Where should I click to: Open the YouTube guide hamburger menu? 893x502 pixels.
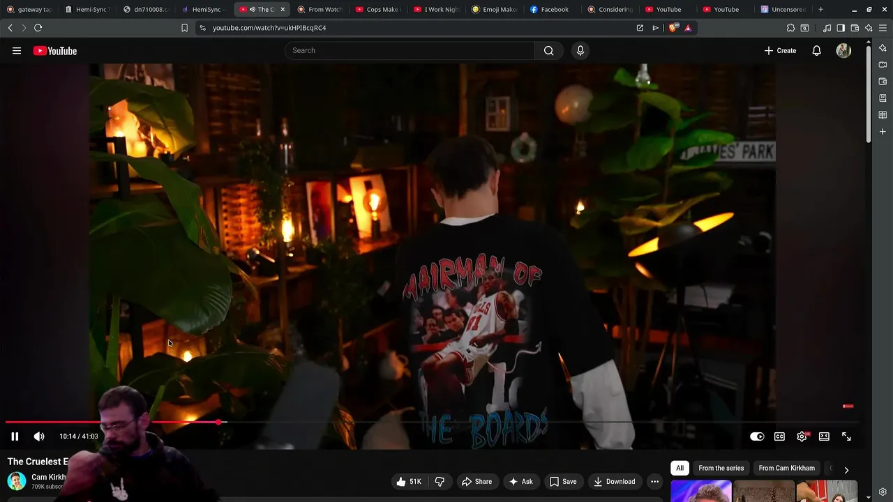tap(17, 51)
